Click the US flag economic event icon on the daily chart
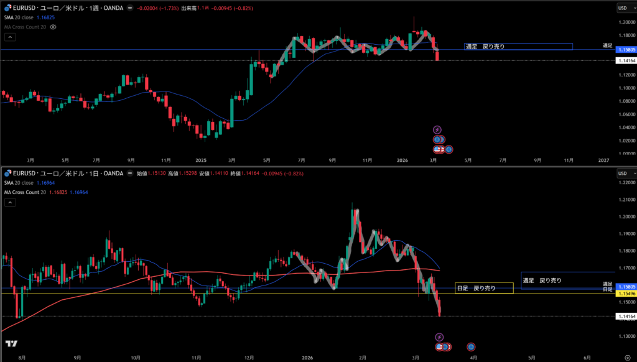The width and height of the screenshot is (637, 362). click(x=440, y=346)
